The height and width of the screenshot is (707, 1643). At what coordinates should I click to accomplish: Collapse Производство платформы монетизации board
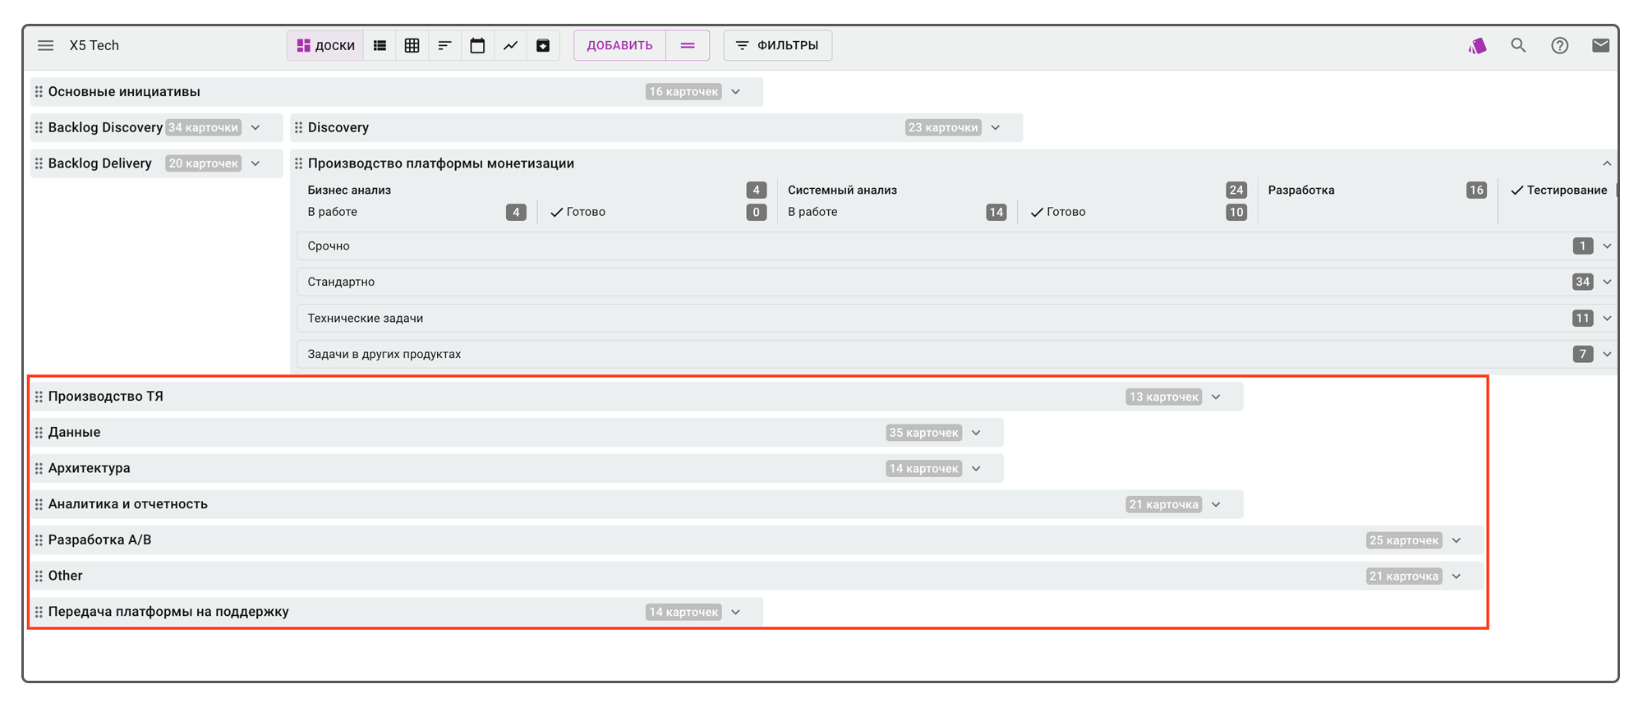pyautogui.click(x=1607, y=163)
